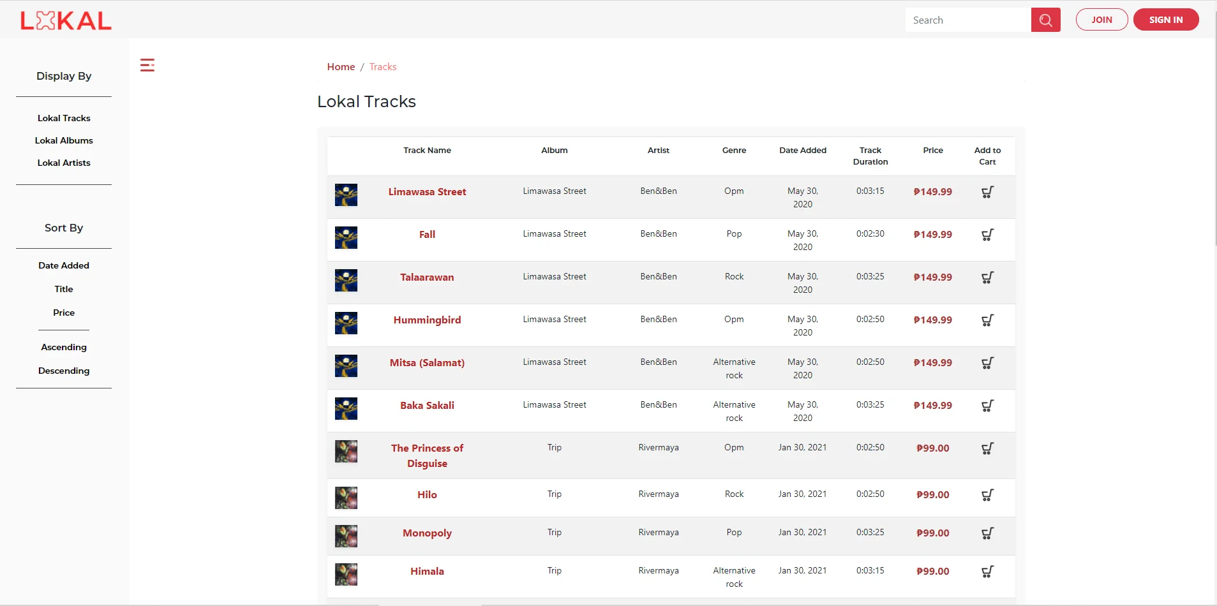1217x606 pixels.
Task: Add Fall track to cart
Action: pos(987,235)
